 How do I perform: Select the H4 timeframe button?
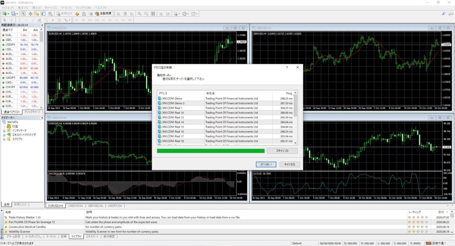110,20
